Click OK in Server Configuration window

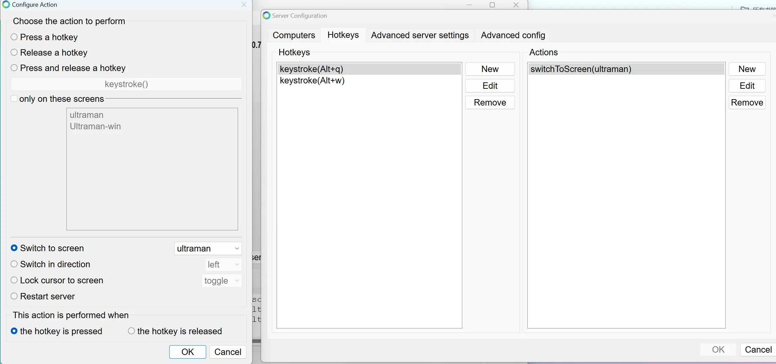718,350
